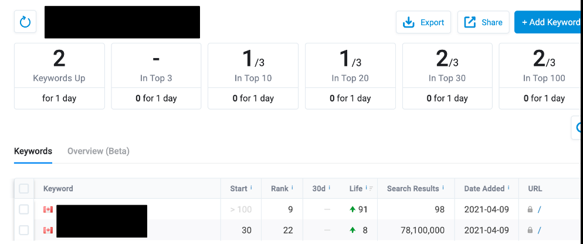Click the info icon beside Start column
This screenshot has width=583, height=244.
(252, 188)
